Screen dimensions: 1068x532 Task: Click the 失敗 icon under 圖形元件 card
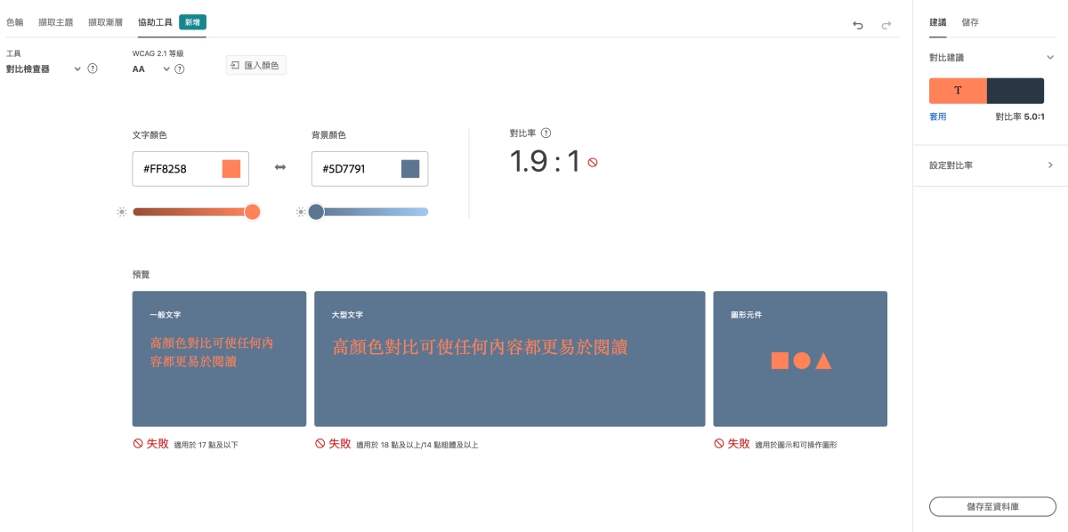tap(719, 443)
